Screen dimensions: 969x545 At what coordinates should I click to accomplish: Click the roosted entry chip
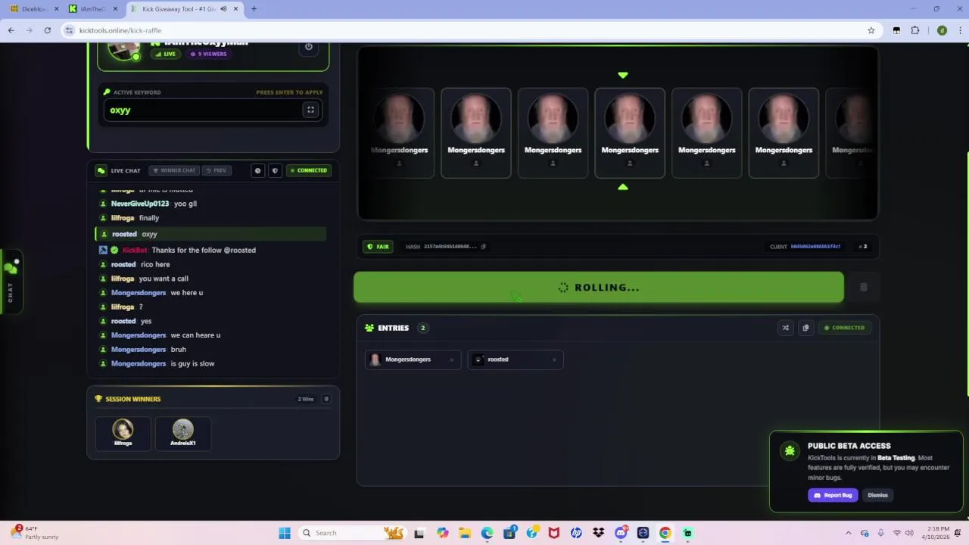click(516, 360)
